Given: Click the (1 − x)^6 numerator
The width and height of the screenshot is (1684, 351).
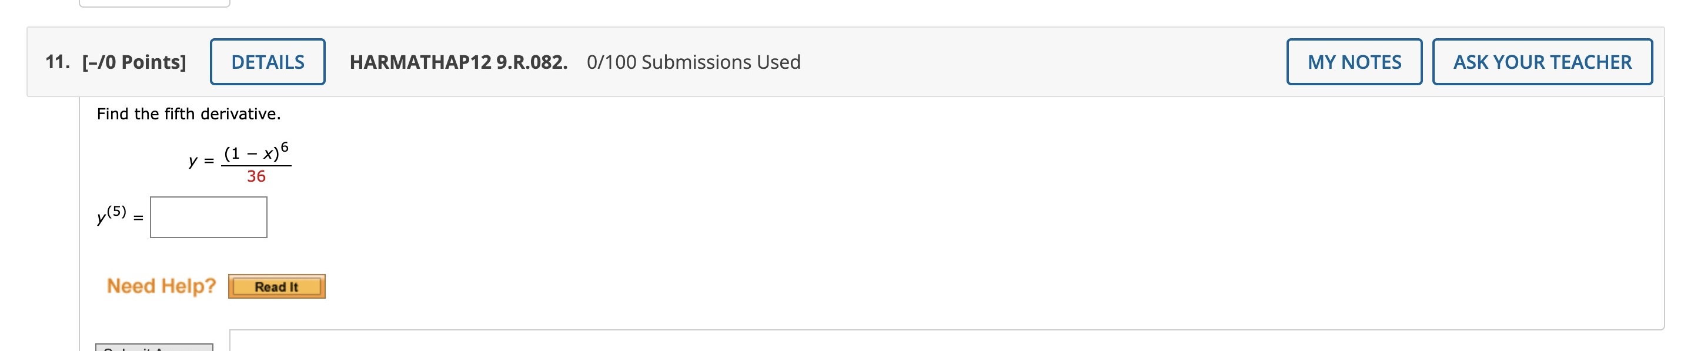Looking at the screenshot, I should click(252, 153).
